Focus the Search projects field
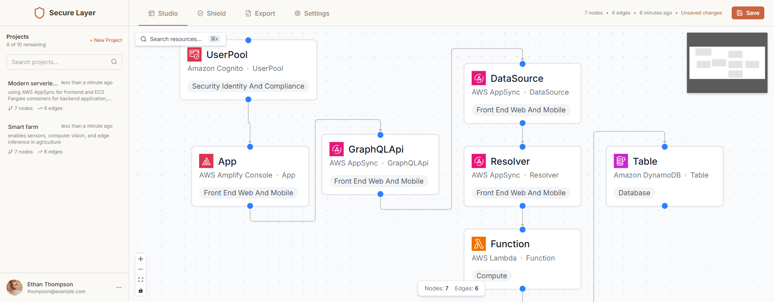Viewport: 774px width, 302px height. [x=64, y=62]
